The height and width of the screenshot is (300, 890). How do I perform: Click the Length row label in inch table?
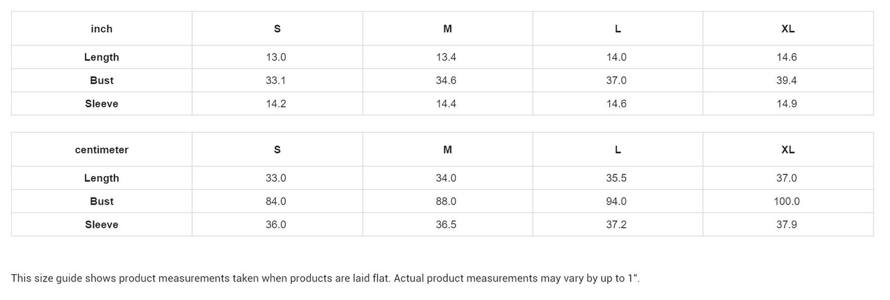tap(102, 57)
